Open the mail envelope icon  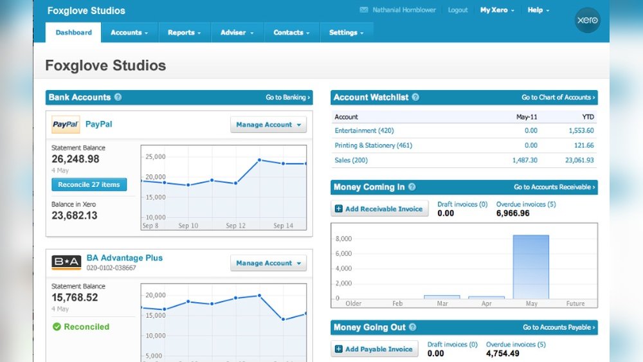pyautogui.click(x=364, y=10)
